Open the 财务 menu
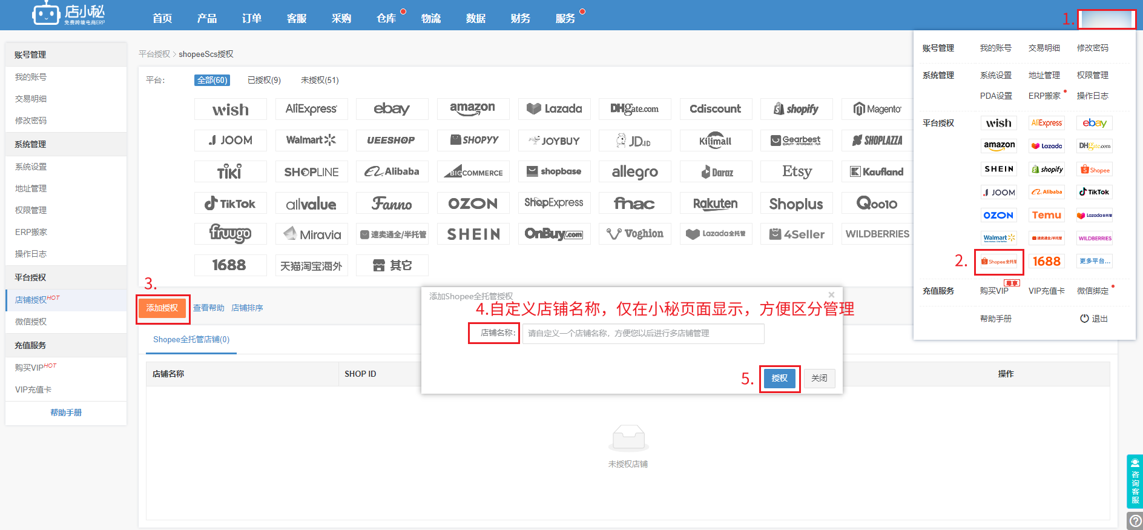The width and height of the screenshot is (1143, 530). (x=521, y=18)
